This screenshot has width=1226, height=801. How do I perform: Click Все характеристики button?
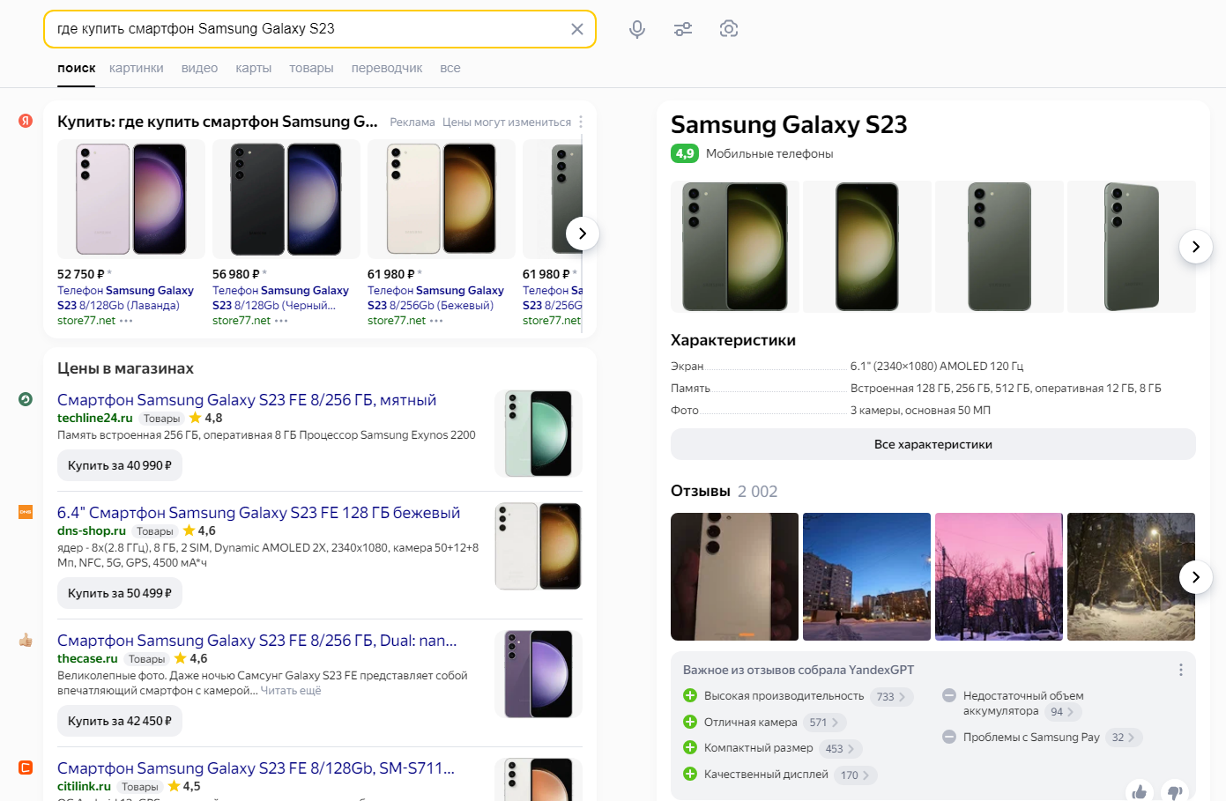(x=933, y=444)
